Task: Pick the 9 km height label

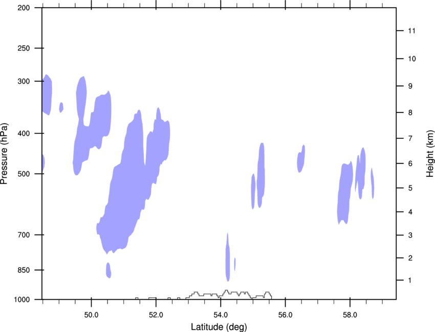Action: pos(410,86)
